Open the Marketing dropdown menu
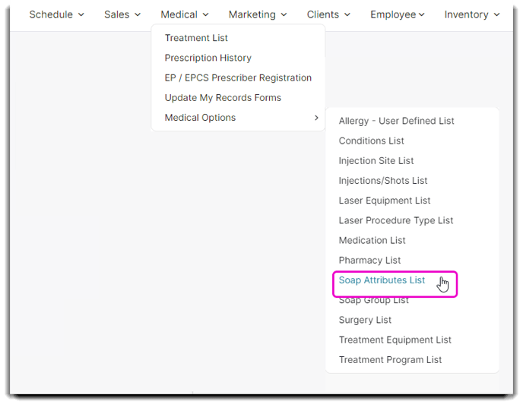Image resolution: width=523 pixels, height=414 pixels. (258, 14)
